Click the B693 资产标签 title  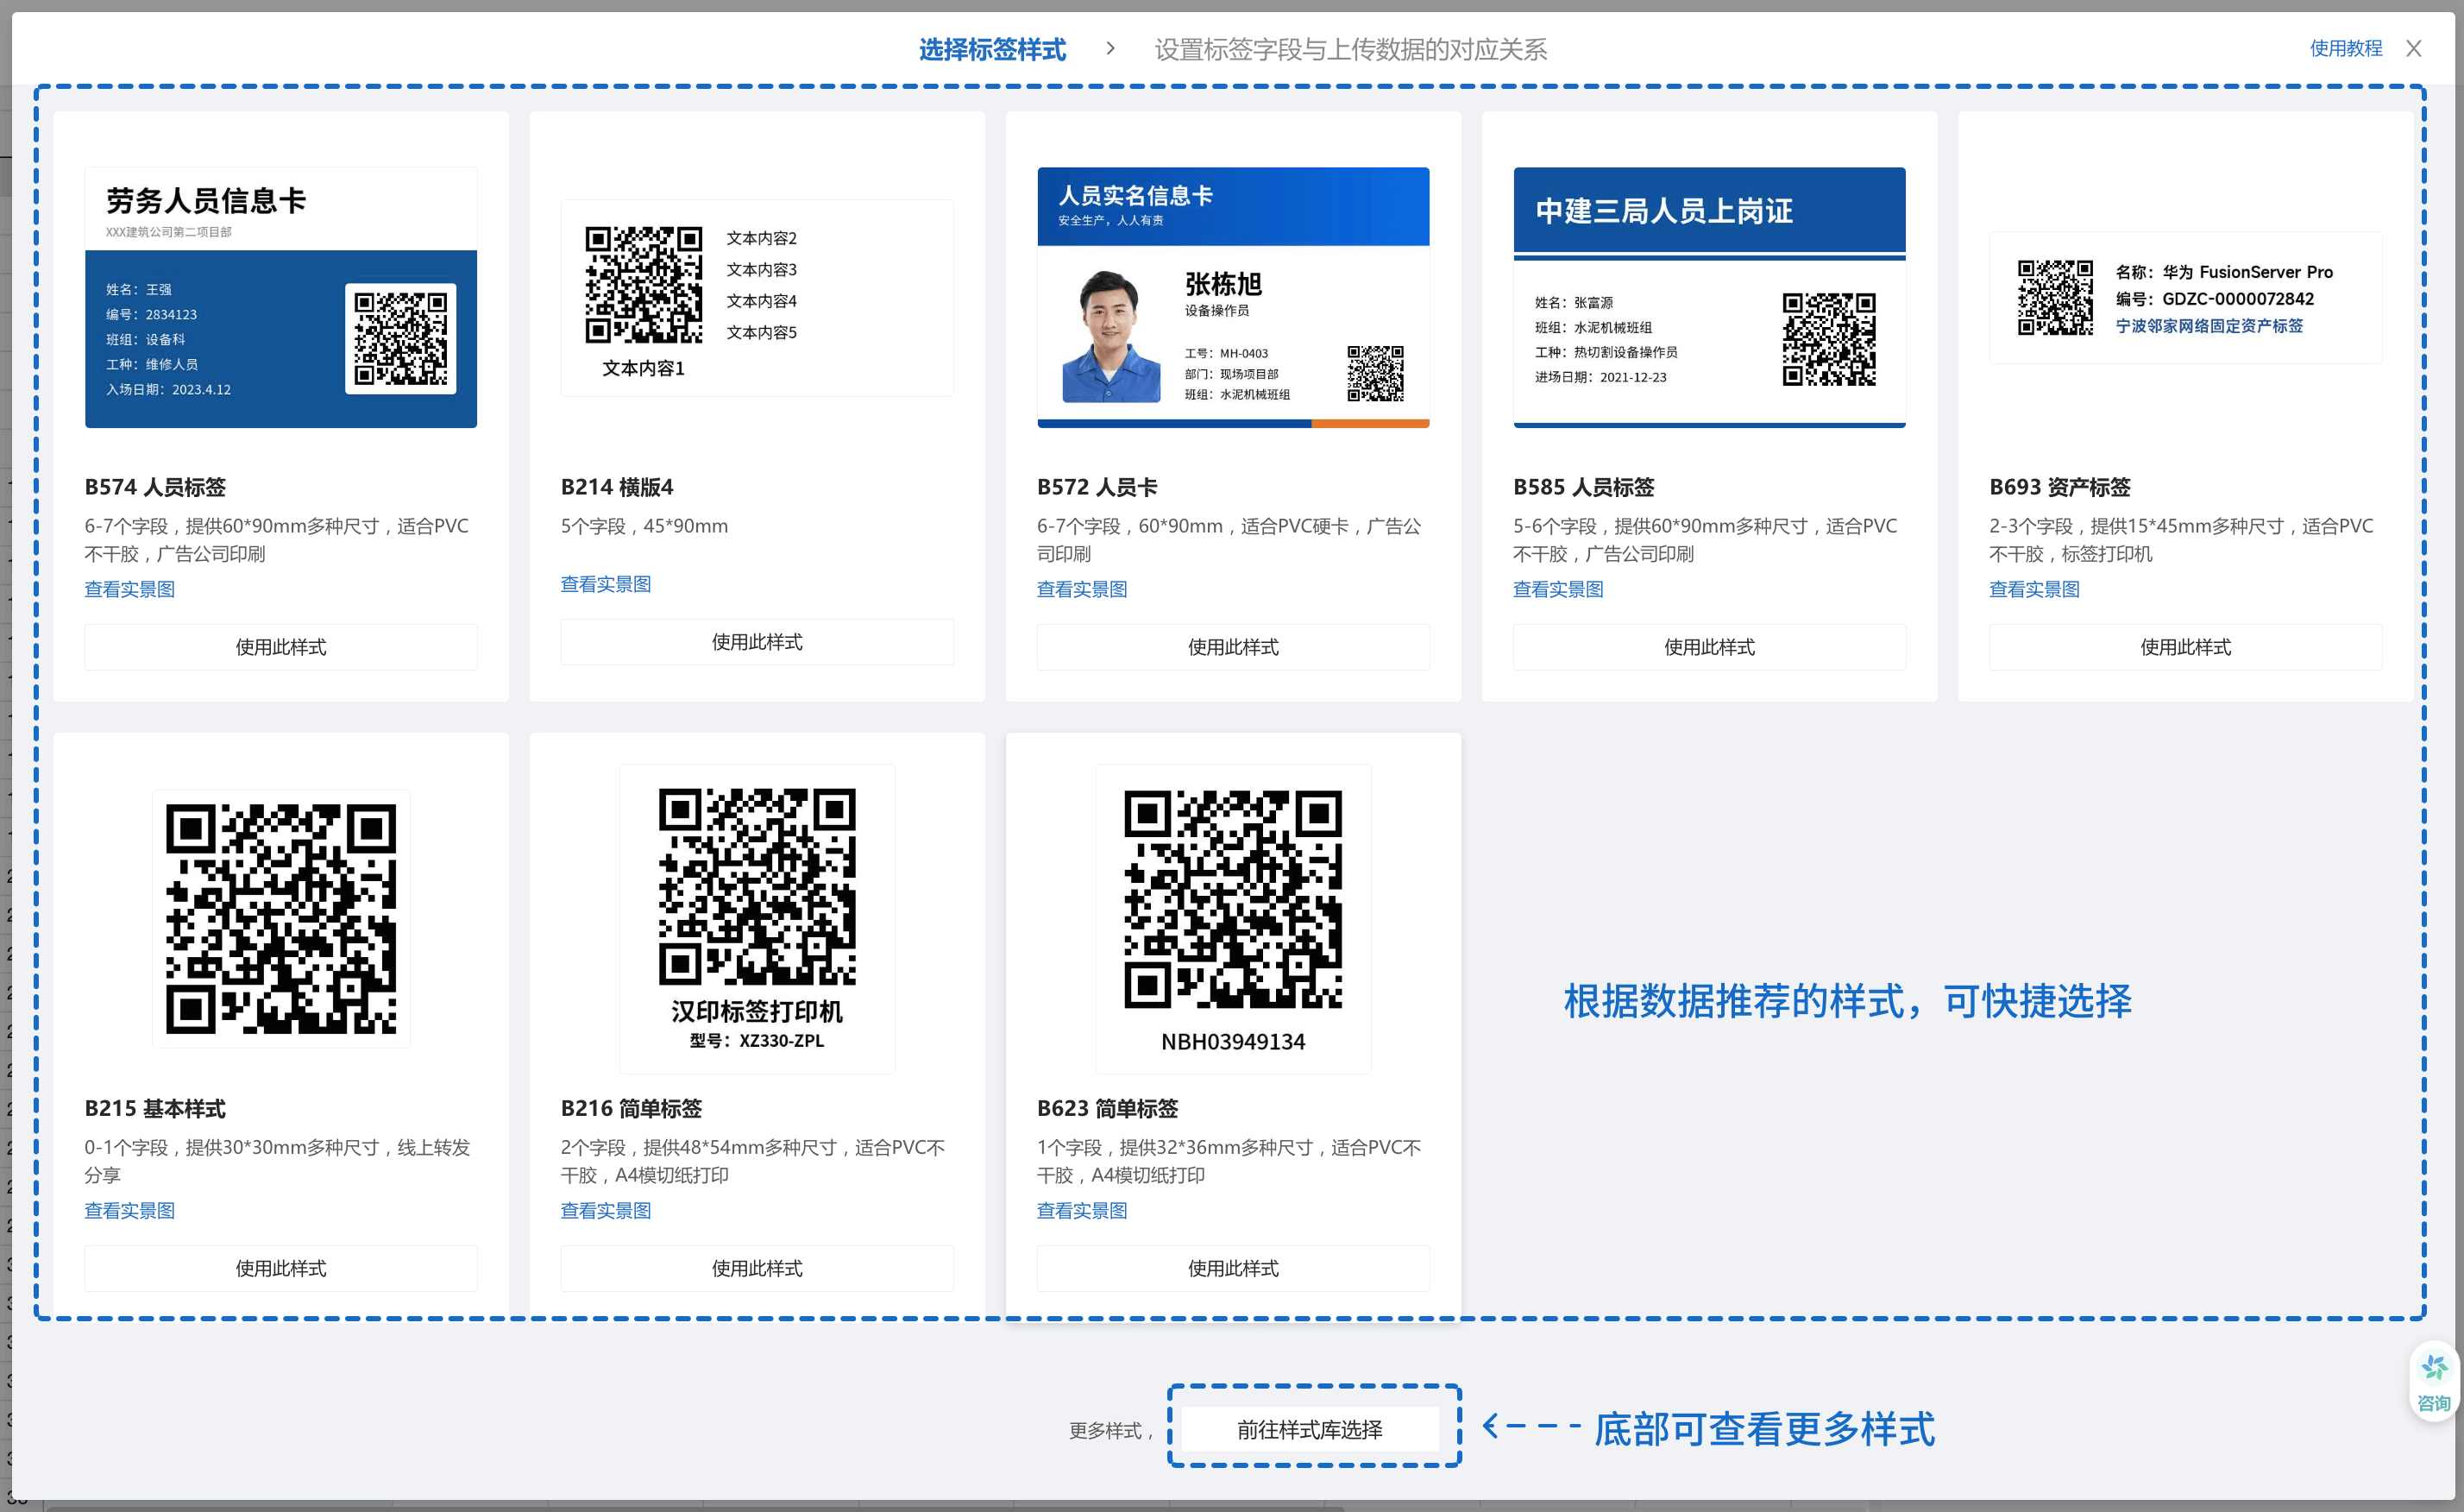[x=2059, y=487]
